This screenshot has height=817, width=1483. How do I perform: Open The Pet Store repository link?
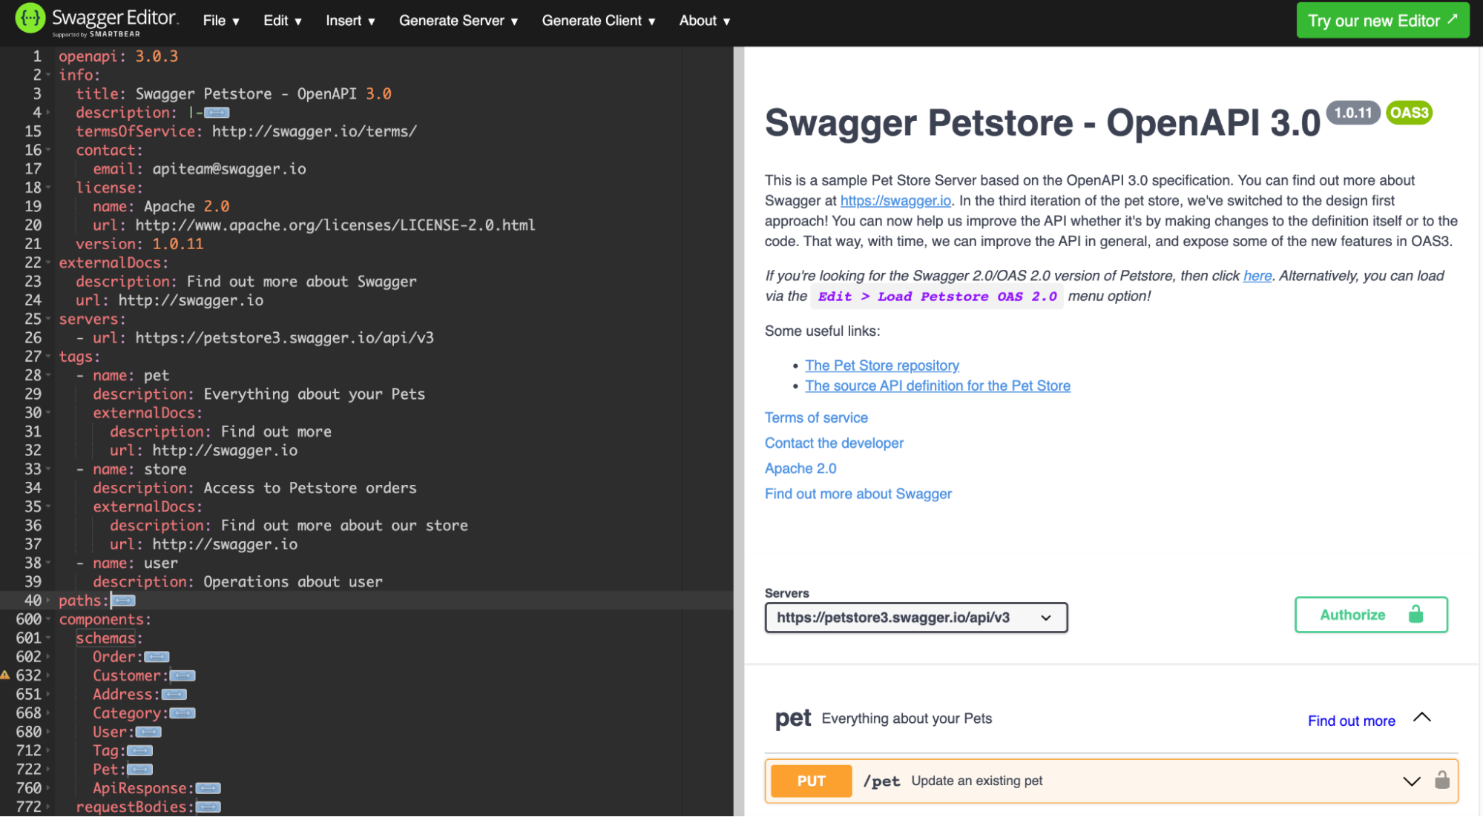(x=881, y=365)
